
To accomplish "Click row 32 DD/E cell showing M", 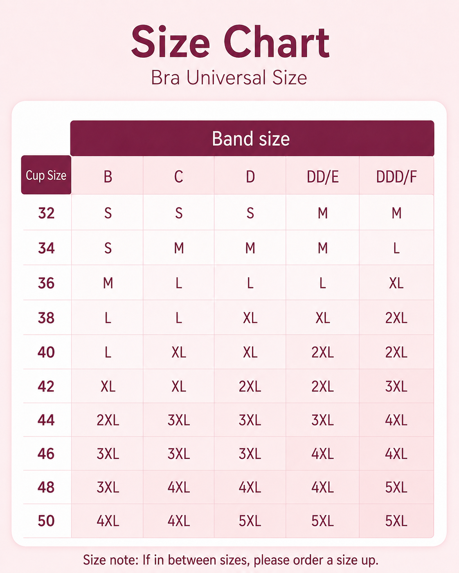I will coord(323,213).
